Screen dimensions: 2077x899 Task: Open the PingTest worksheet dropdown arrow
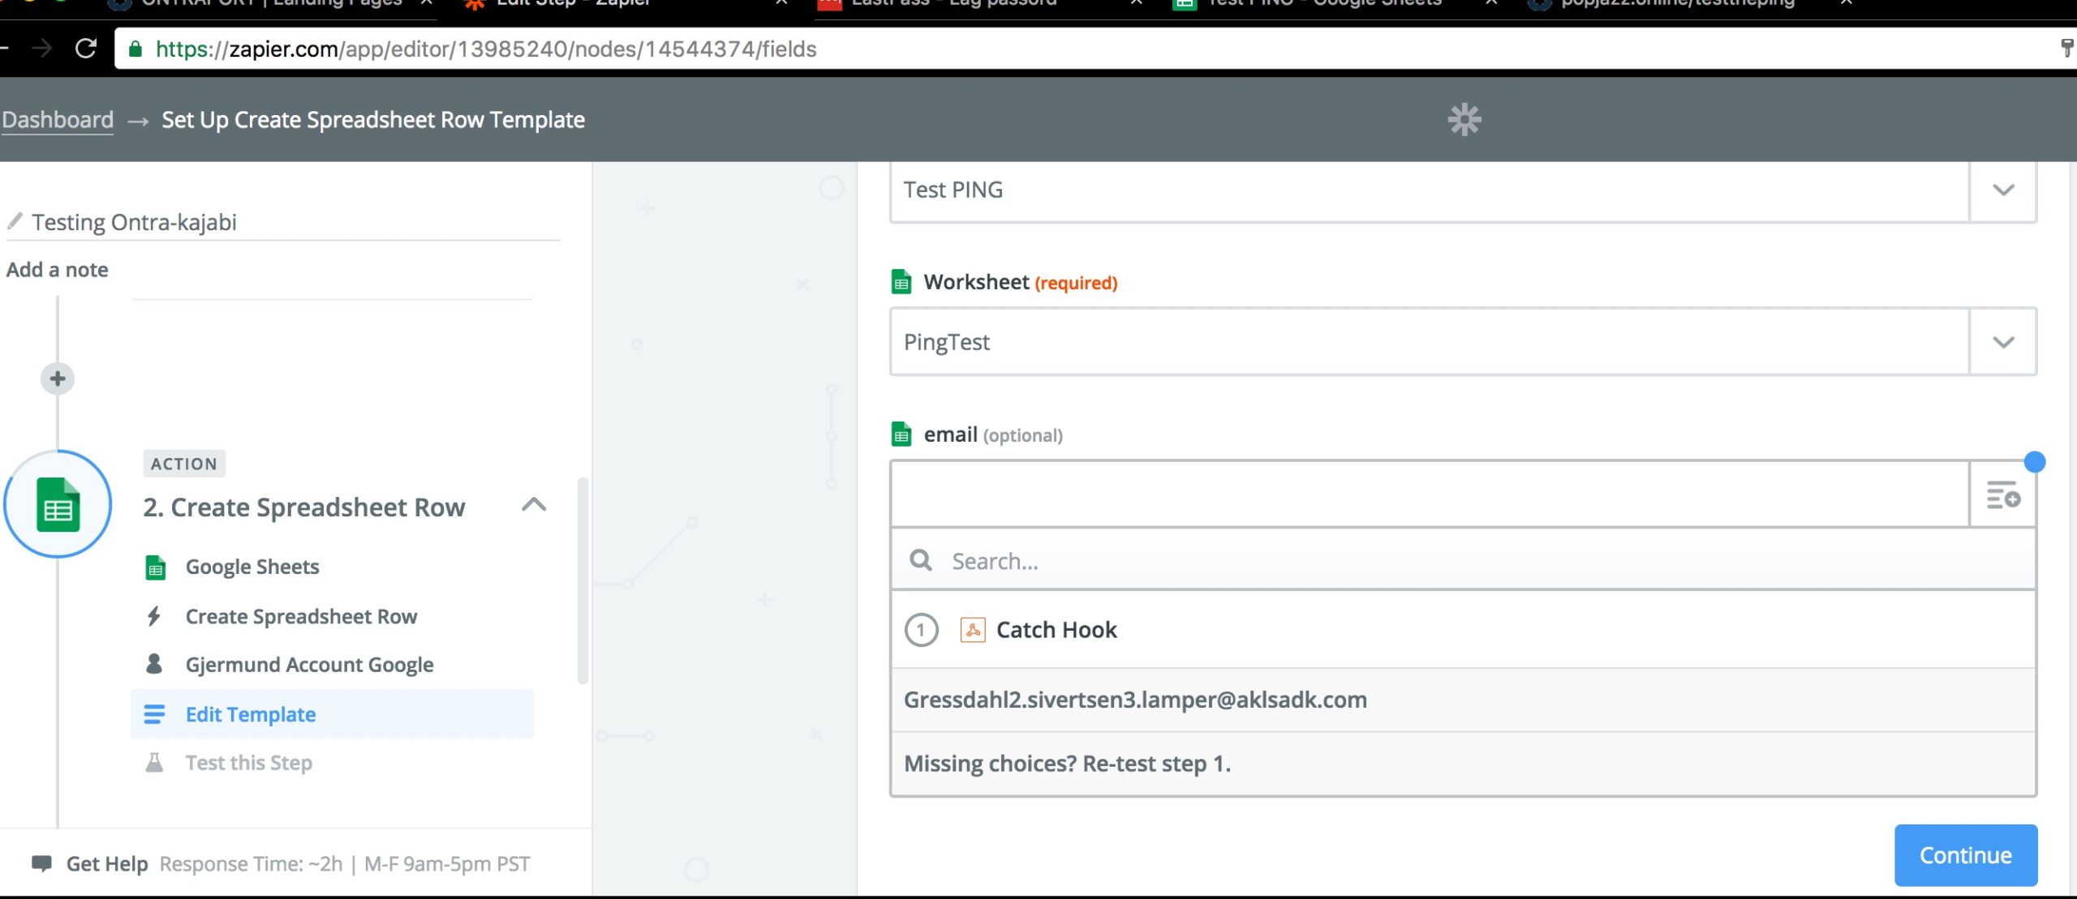(2003, 341)
